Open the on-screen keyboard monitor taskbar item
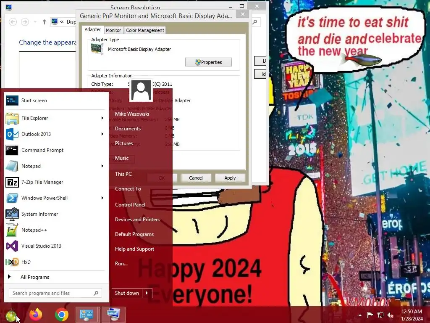 [x=113, y=315]
